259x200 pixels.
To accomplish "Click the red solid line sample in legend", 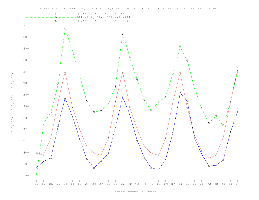I will (x=51, y=14).
